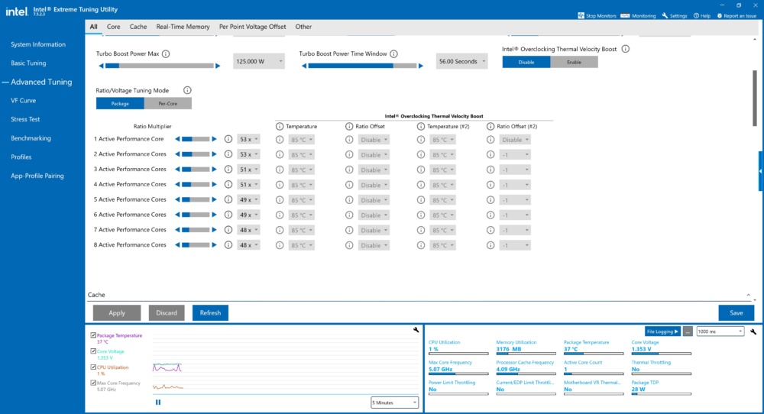
Task: Open 5 Minutes graph duration dropdown
Action: (394, 403)
